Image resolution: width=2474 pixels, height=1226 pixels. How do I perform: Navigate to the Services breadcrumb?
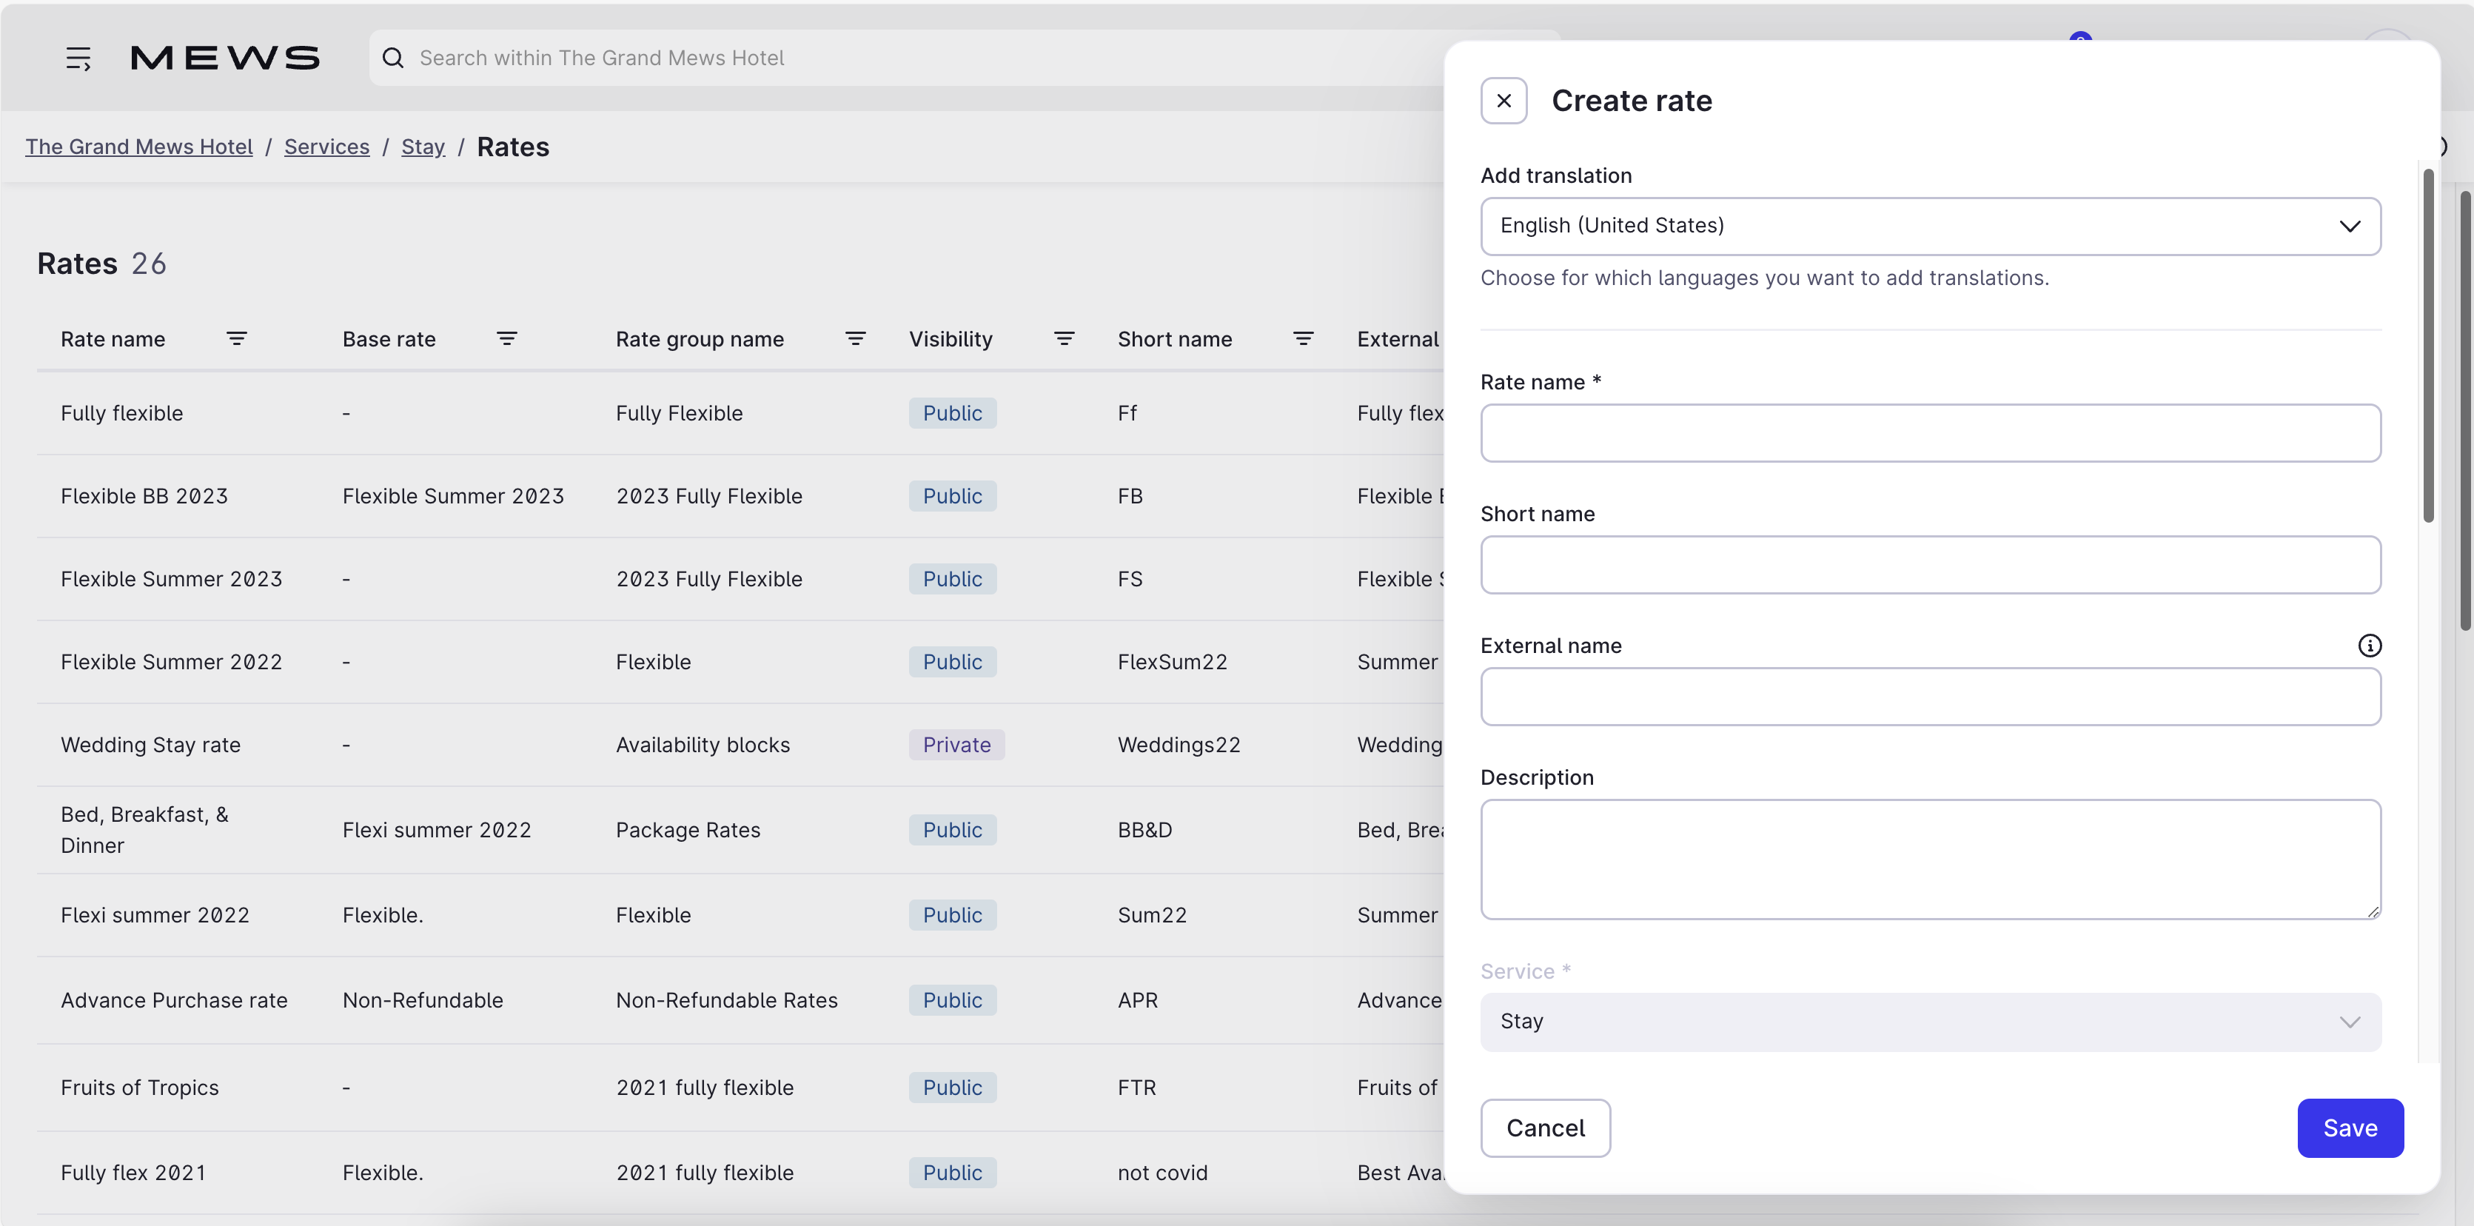point(326,146)
